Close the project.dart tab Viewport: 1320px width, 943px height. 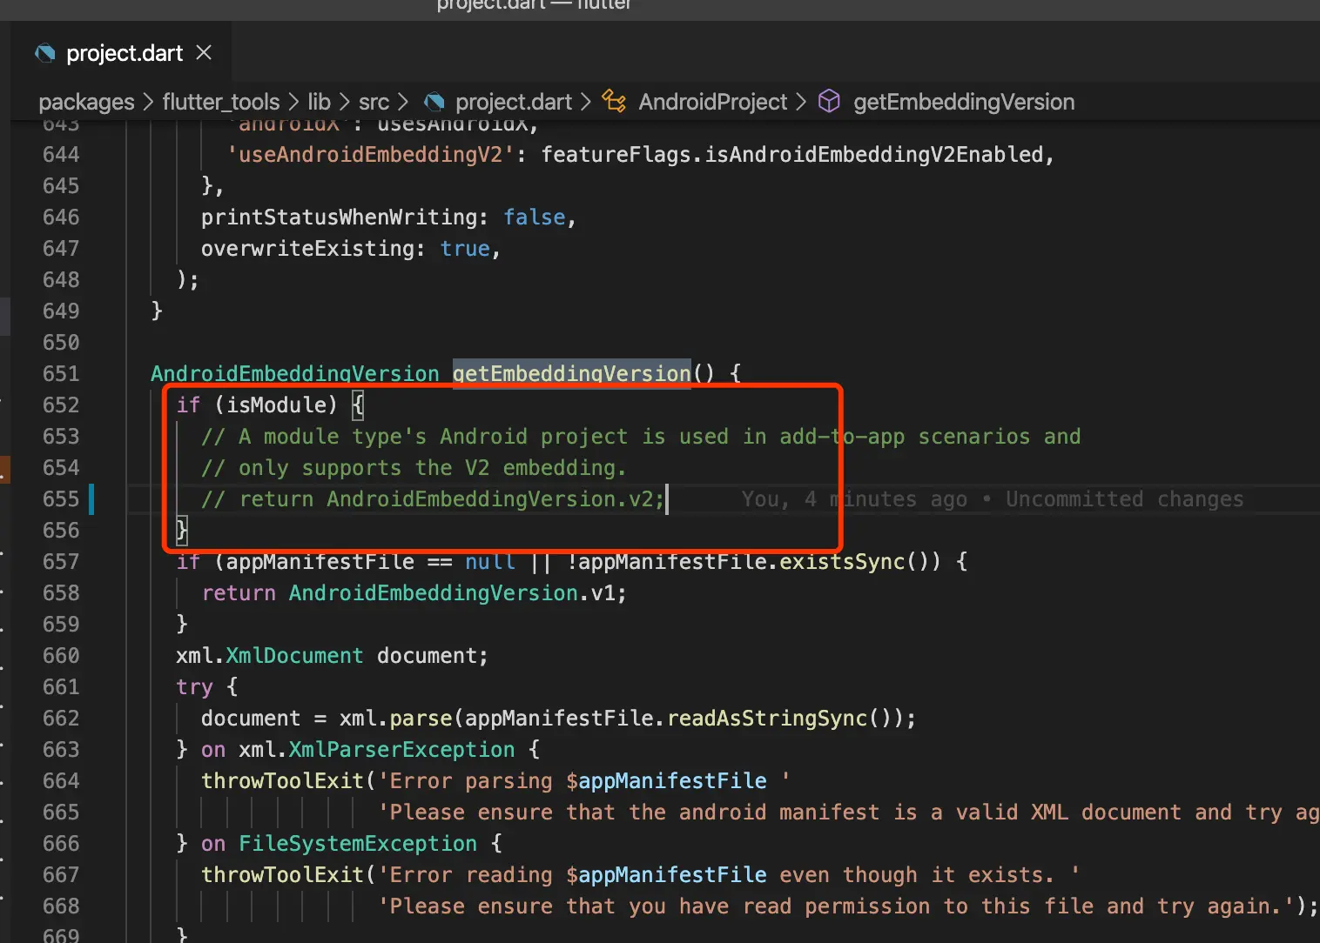(204, 53)
